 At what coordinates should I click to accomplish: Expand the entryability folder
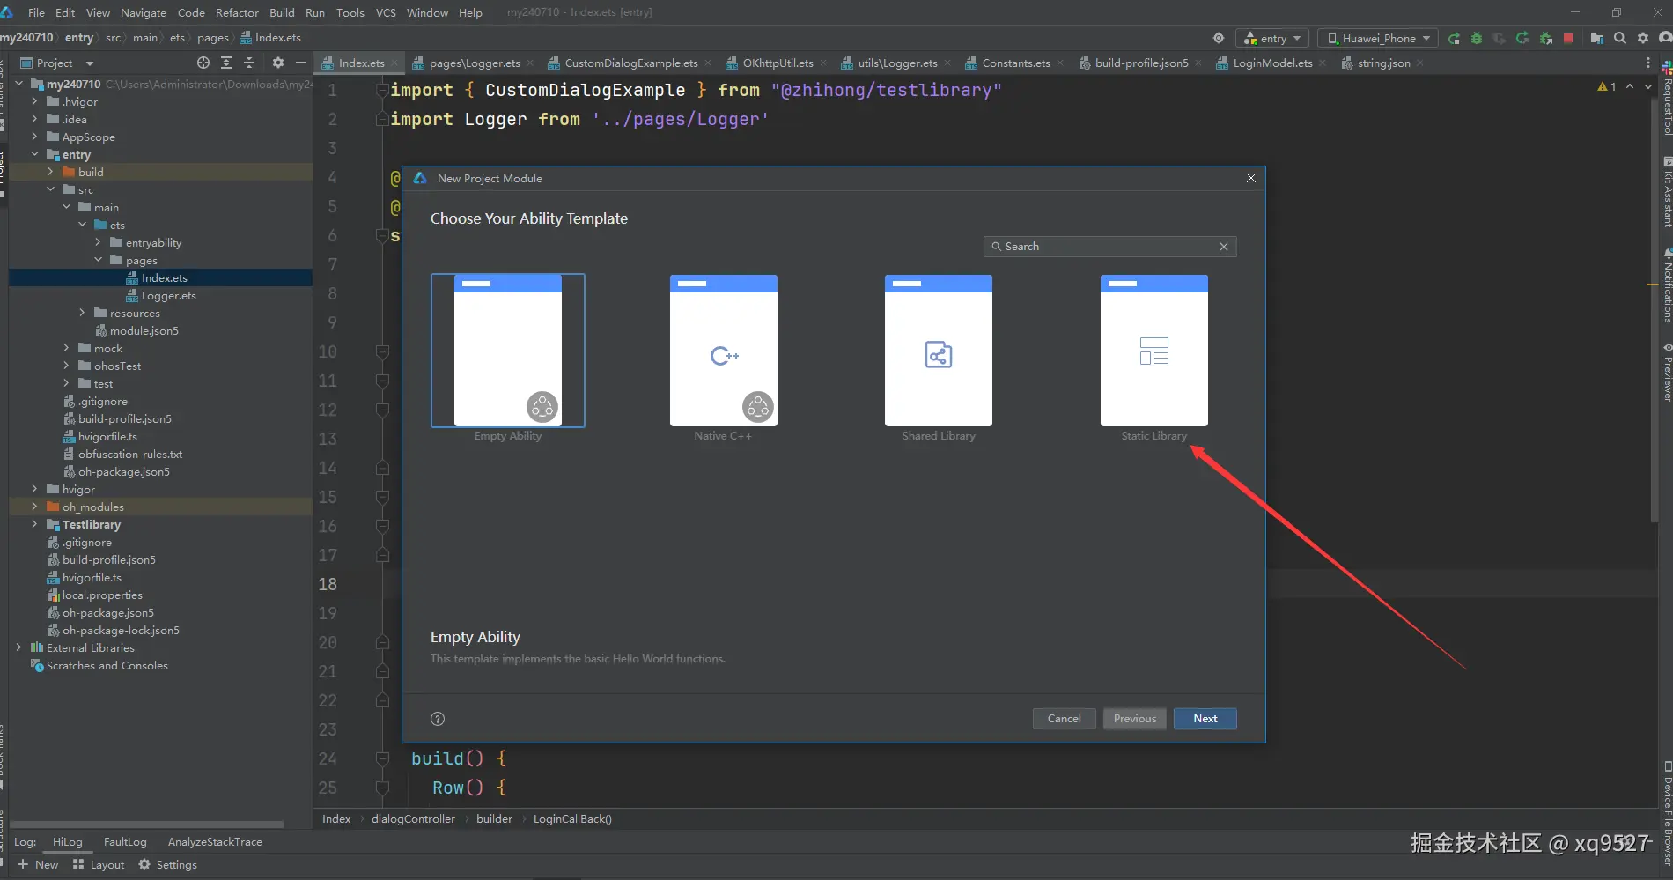99,242
